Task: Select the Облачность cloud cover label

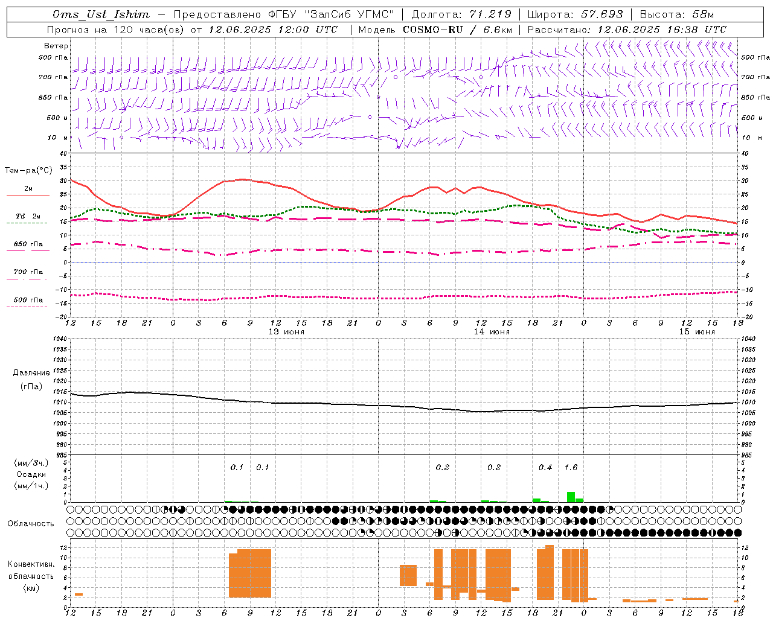Action: coord(31,523)
